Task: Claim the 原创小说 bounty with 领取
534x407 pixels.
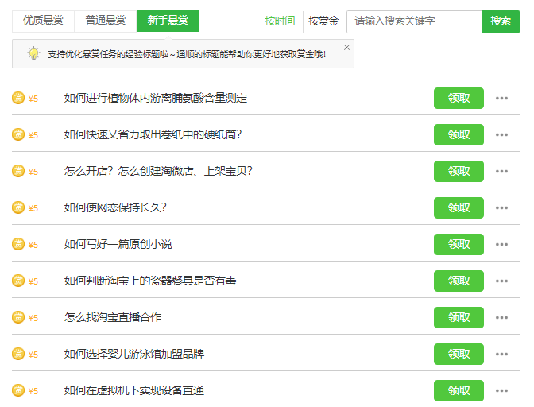Action: 459,244
